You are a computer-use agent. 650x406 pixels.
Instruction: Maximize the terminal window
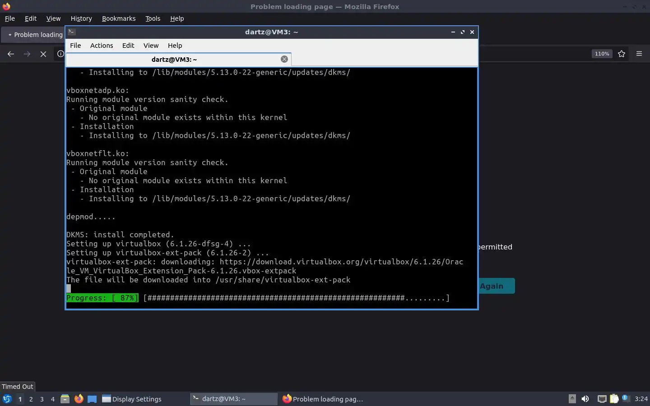463,32
